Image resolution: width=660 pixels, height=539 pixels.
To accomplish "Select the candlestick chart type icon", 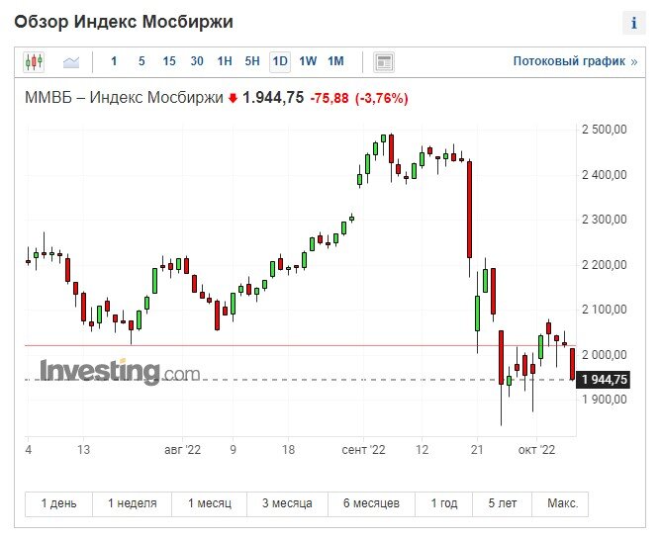I will coord(34,62).
